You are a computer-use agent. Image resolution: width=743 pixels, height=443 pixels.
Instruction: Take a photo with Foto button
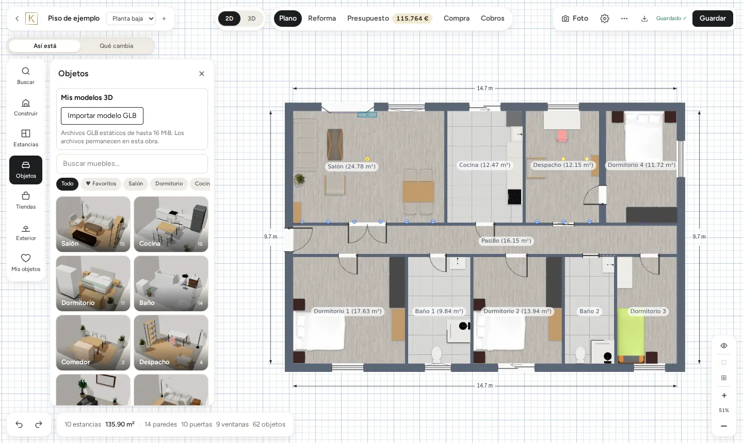click(x=575, y=19)
